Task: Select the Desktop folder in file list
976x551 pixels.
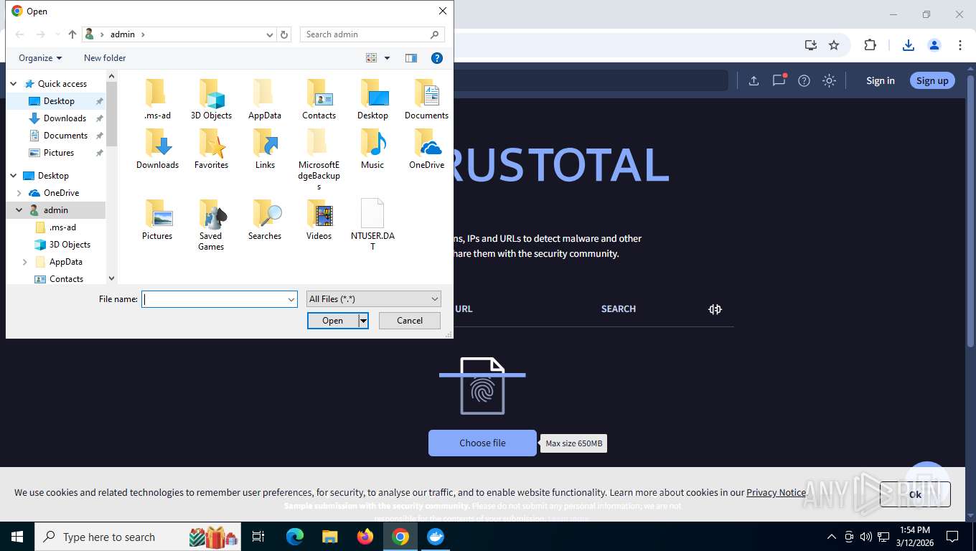Action: (x=372, y=100)
